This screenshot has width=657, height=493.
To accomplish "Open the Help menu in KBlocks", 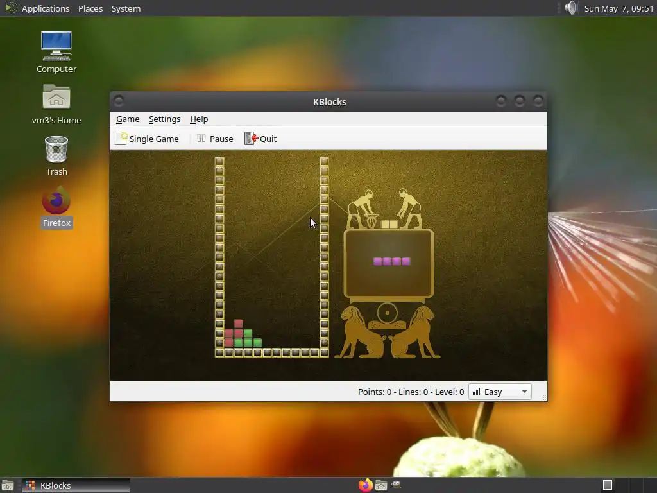I will coord(199,119).
